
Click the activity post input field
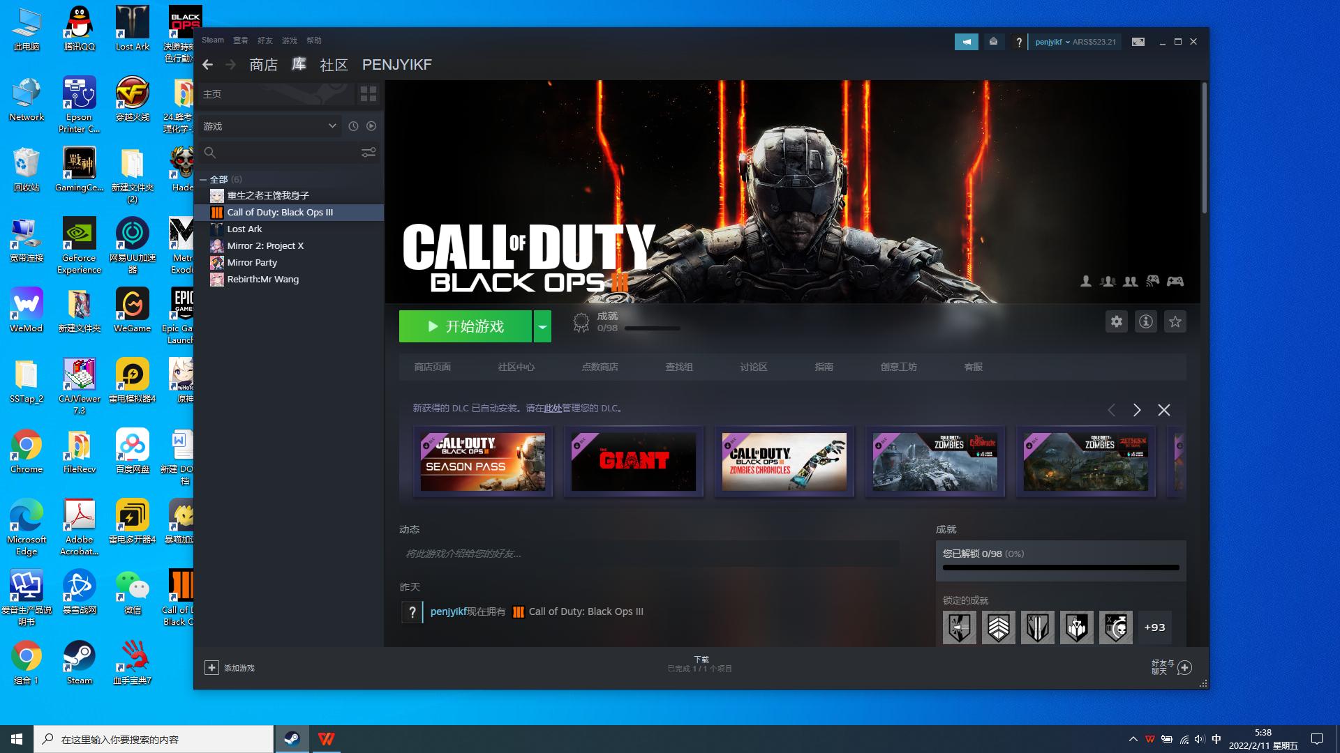pos(649,554)
